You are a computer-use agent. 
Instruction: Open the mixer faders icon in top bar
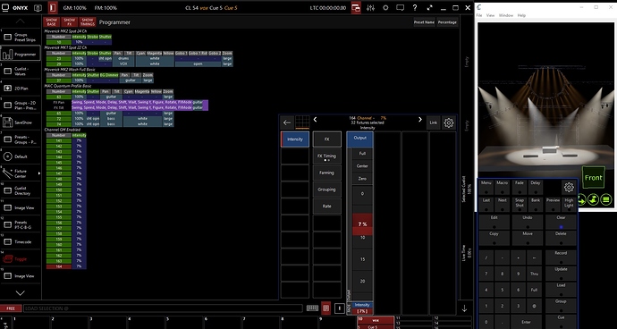(x=370, y=8)
